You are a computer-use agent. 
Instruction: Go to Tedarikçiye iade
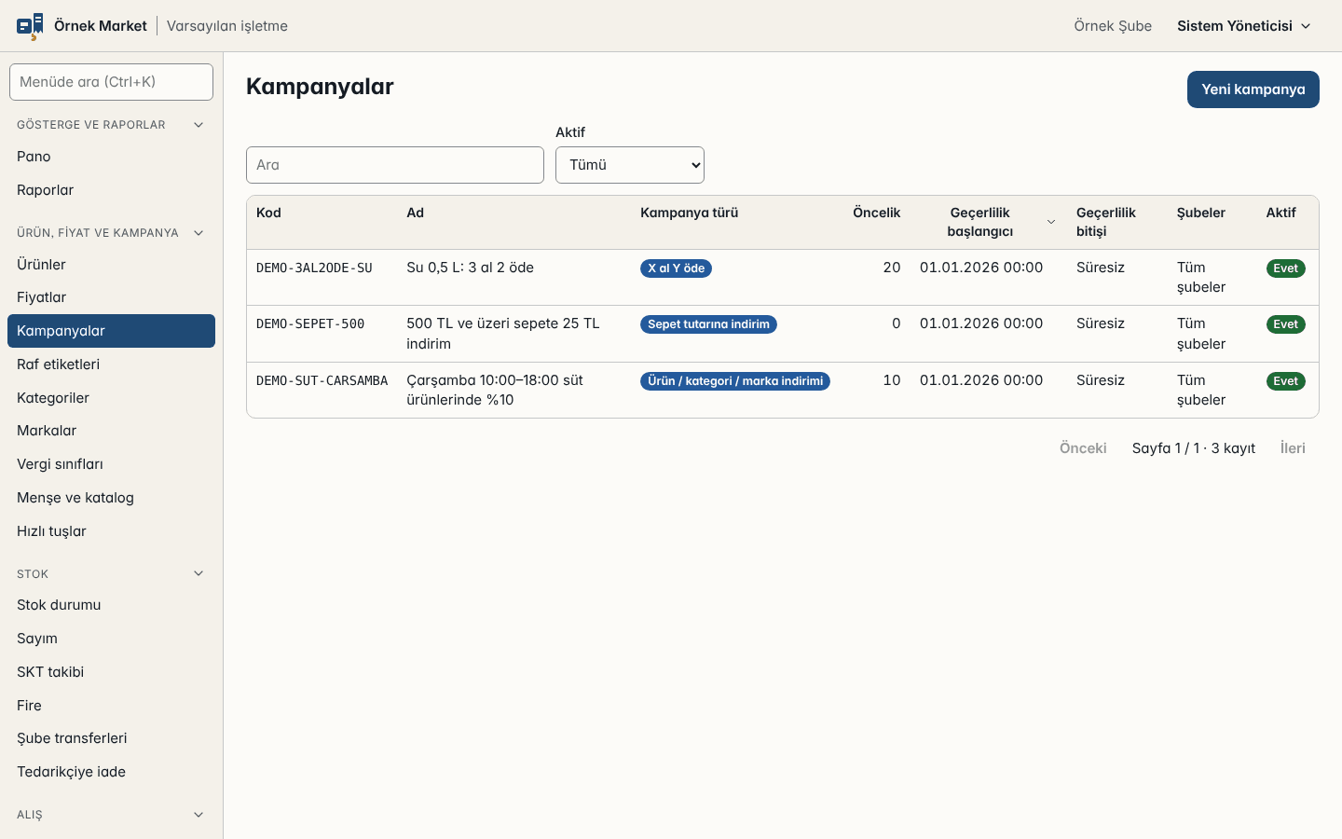[x=111, y=772]
